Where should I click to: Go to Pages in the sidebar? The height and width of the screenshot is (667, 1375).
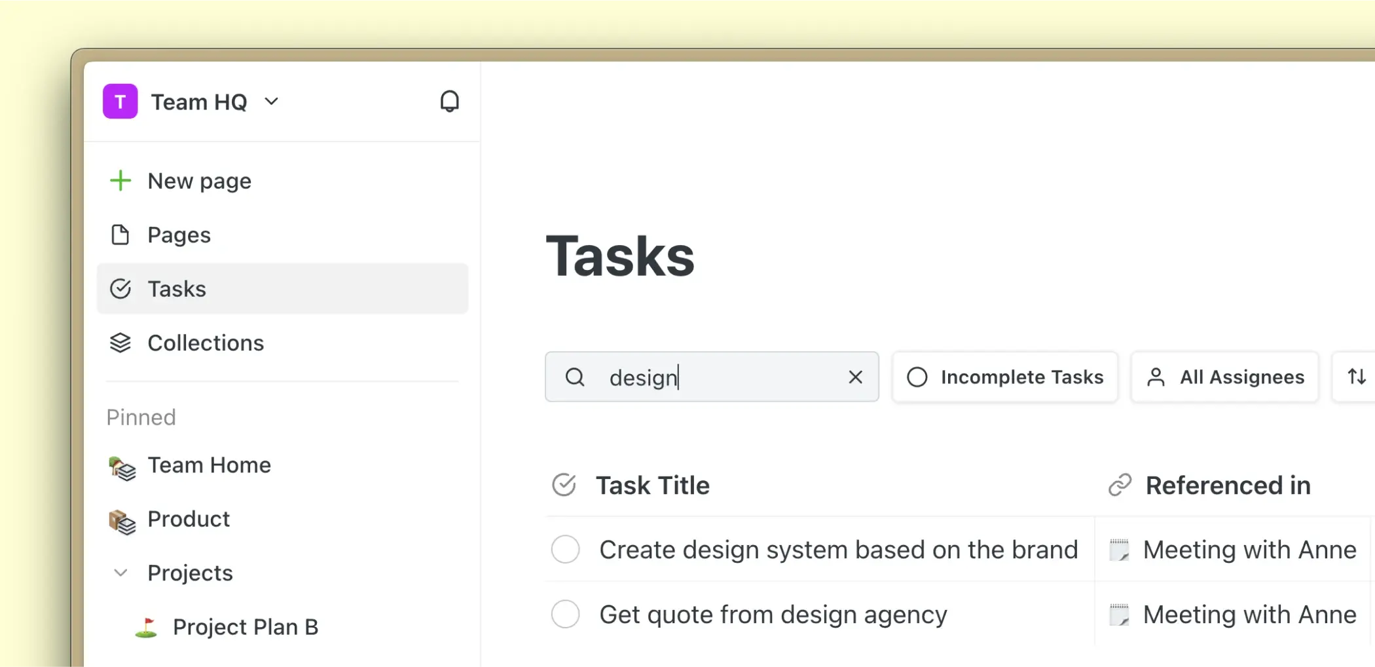pos(179,235)
